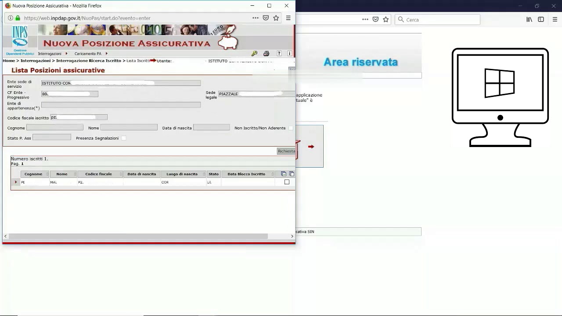Open page actions (three dots) in front window
The image size is (562, 316).
point(256,18)
